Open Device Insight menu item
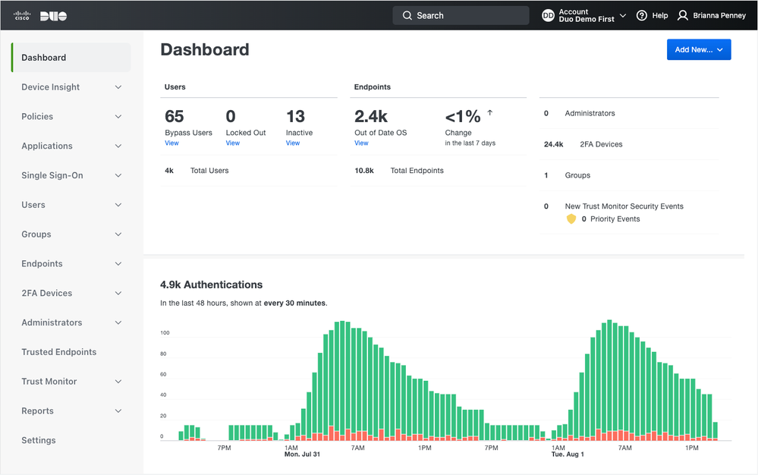Screen dimensions: 758x475 point(50,87)
